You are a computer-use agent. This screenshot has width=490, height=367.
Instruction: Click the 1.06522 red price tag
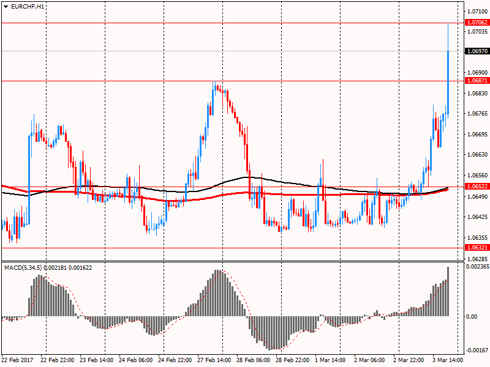click(x=477, y=187)
